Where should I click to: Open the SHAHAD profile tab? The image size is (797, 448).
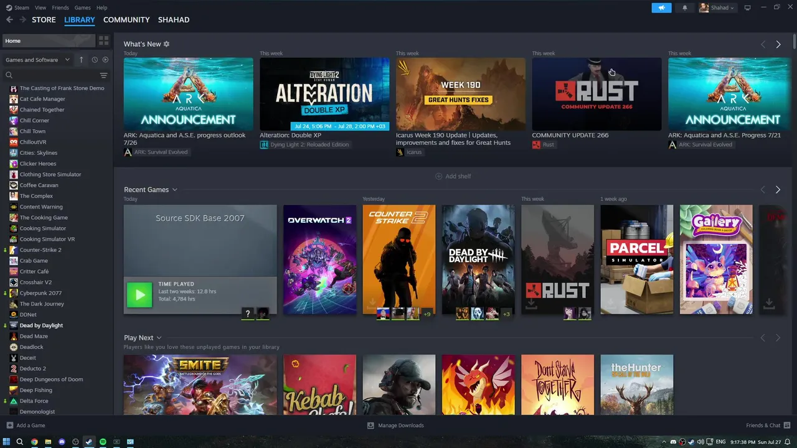click(x=174, y=20)
